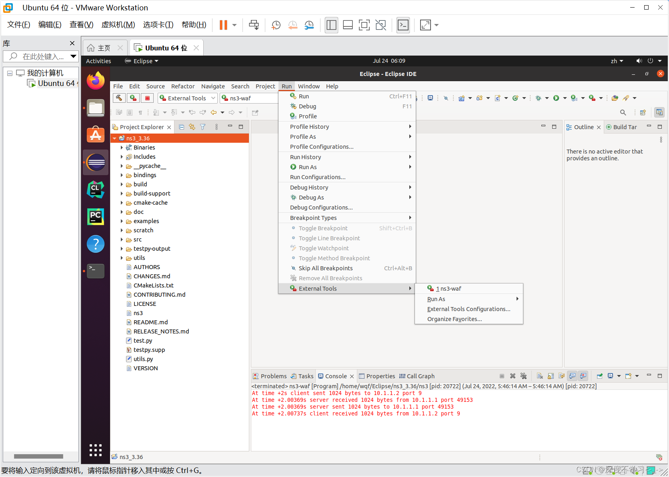Click the Launch in Run mode button
This screenshot has height=477, width=669.
pos(133,98)
